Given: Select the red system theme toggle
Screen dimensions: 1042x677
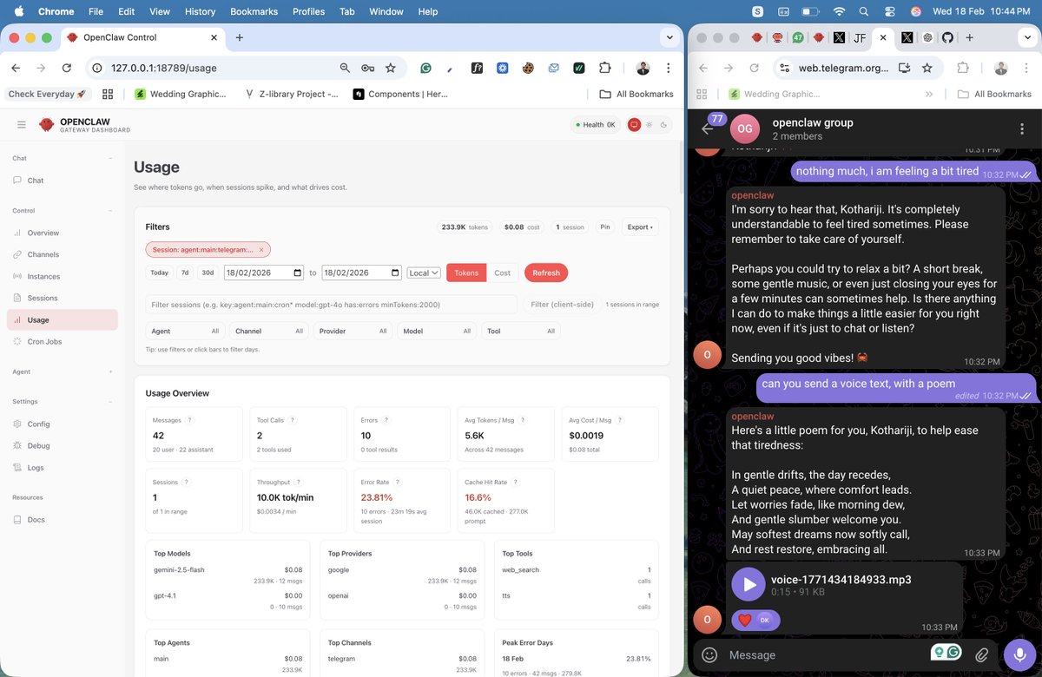Looking at the screenshot, I should click(634, 125).
